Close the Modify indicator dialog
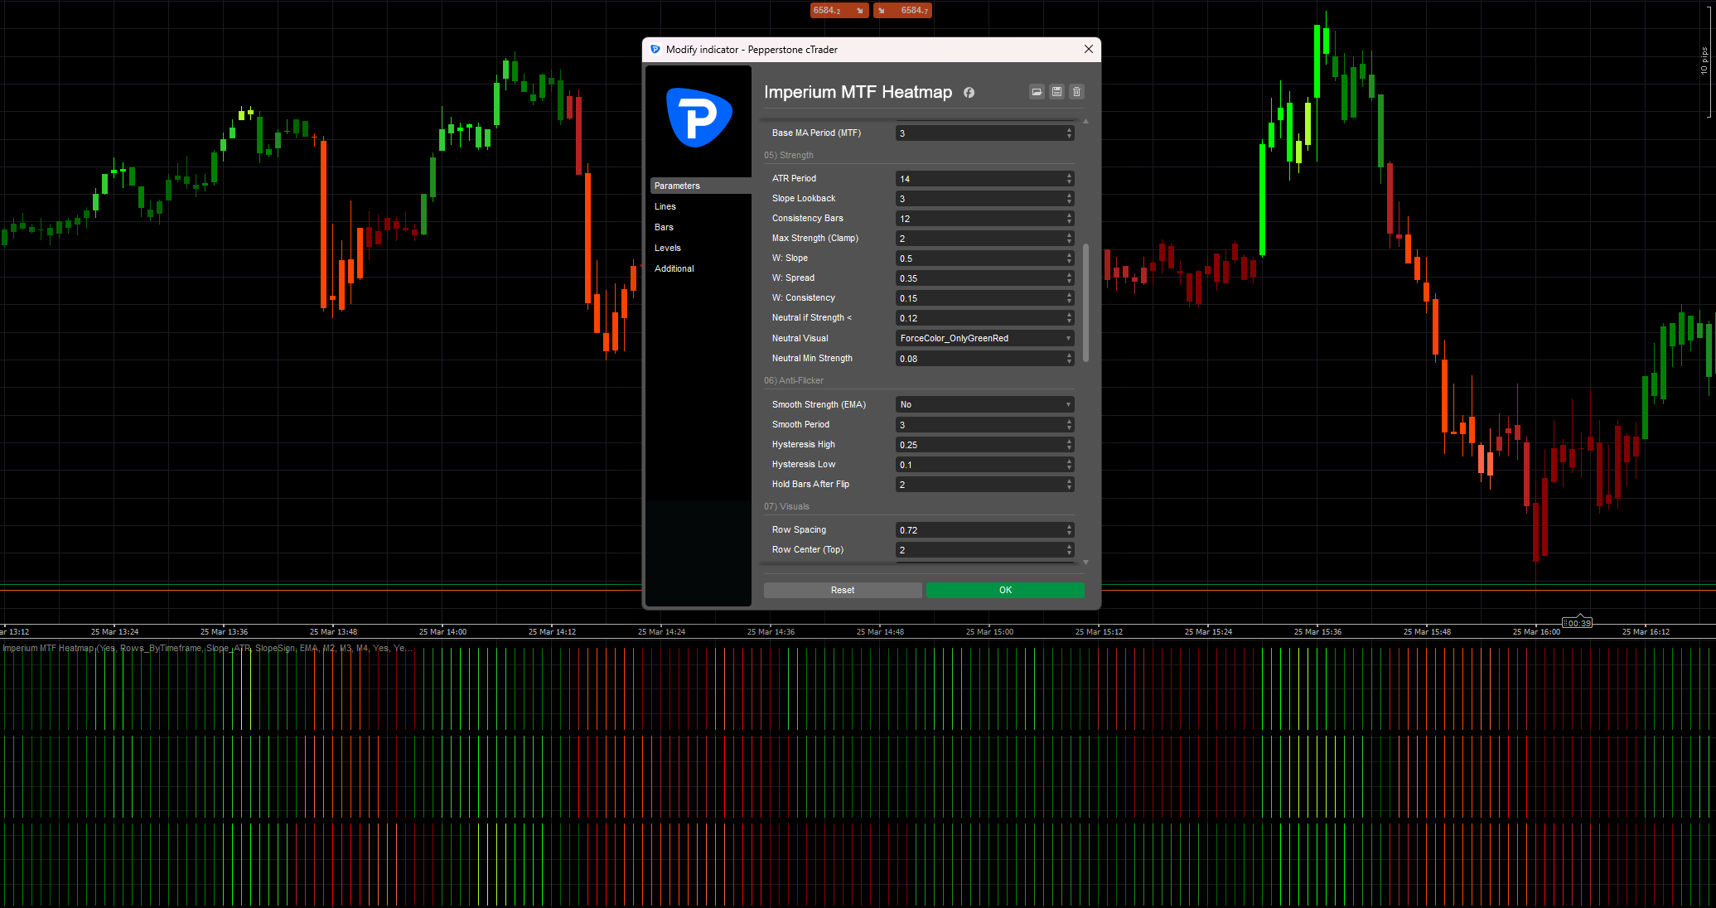The height and width of the screenshot is (908, 1716). click(1088, 50)
